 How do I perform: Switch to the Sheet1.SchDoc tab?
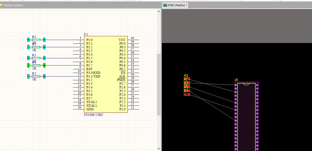(14, 5)
